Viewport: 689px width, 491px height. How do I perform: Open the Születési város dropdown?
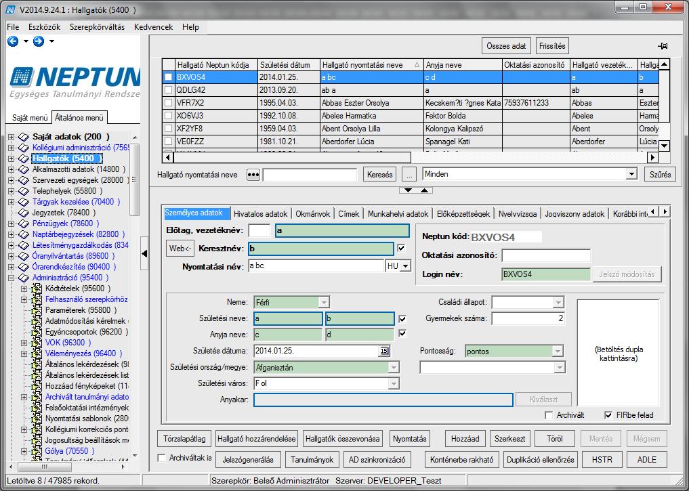coord(394,383)
